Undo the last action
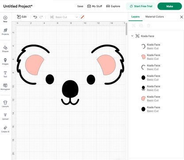 click(35, 17)
